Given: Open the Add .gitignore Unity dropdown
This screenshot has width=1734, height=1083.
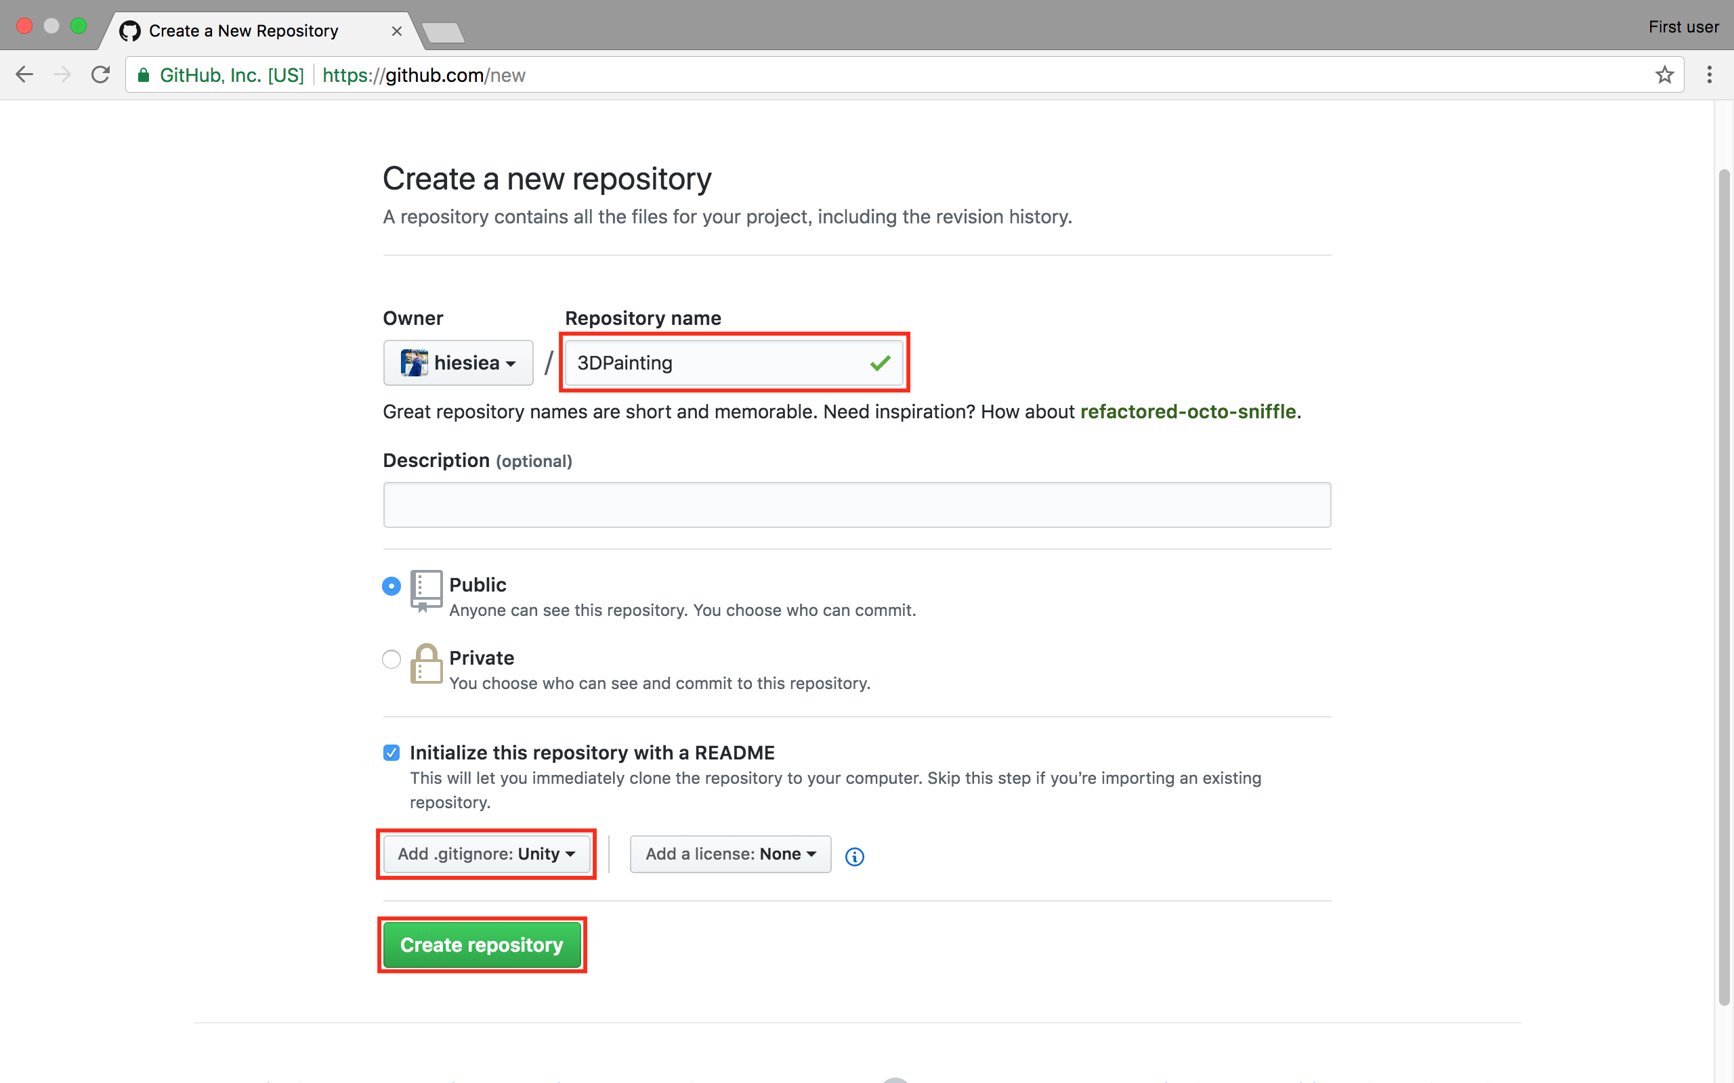Looking at the screenshot, I should point(486,854).
